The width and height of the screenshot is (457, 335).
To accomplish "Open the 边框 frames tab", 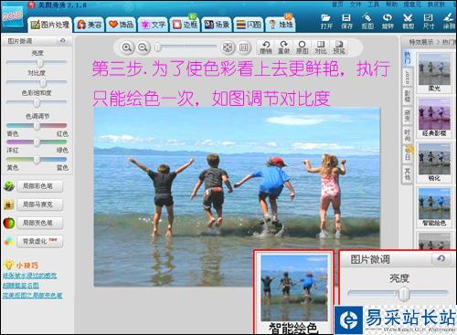I will coord(185,25).
